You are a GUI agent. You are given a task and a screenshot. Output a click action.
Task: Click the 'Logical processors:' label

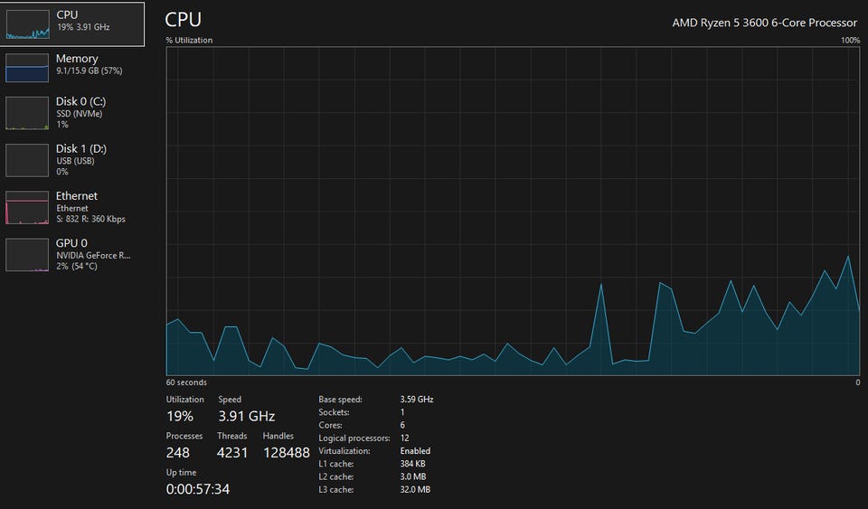pyautogui.click(x=354, y=438)
